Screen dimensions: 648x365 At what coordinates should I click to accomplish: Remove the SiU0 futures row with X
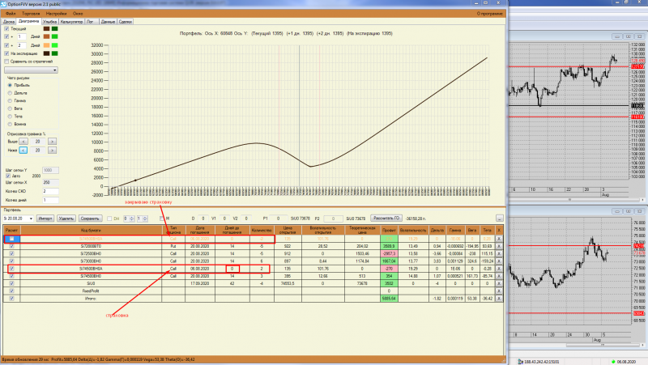(x=499, y=283)
